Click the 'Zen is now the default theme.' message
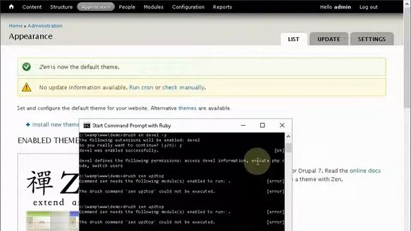This screenshot has width=411, height=231. (79, 67)
